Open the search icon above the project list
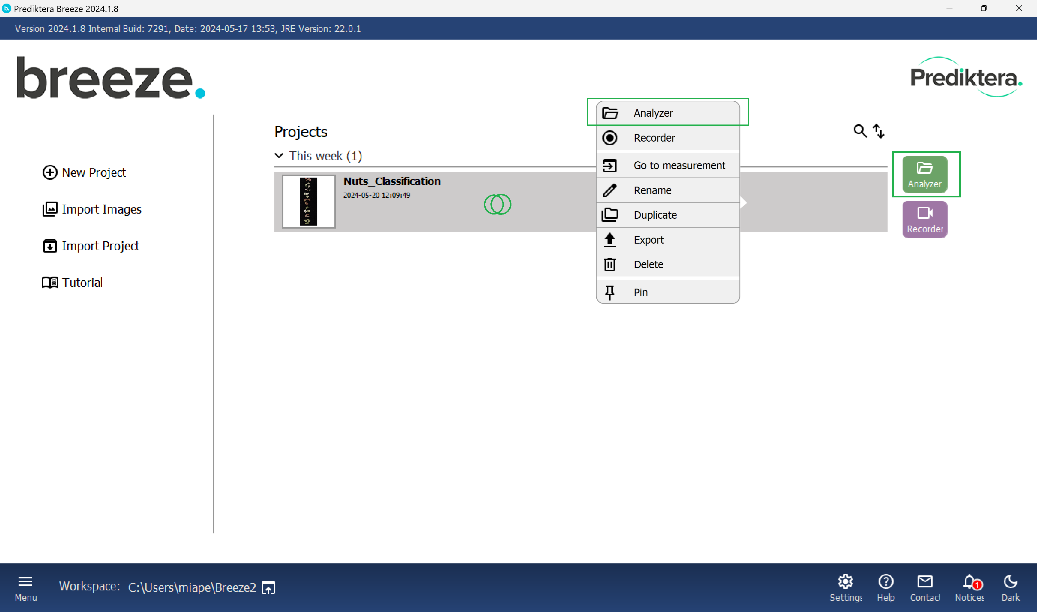The image size is (1037, 612). tap(859, 131)
